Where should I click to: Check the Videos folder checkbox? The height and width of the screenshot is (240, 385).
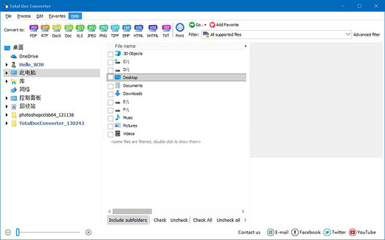110,134
